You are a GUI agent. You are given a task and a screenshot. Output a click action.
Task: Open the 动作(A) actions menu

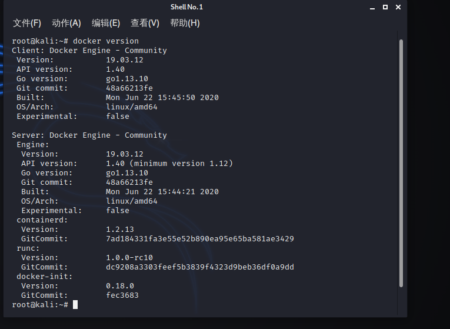click(66, 23)
